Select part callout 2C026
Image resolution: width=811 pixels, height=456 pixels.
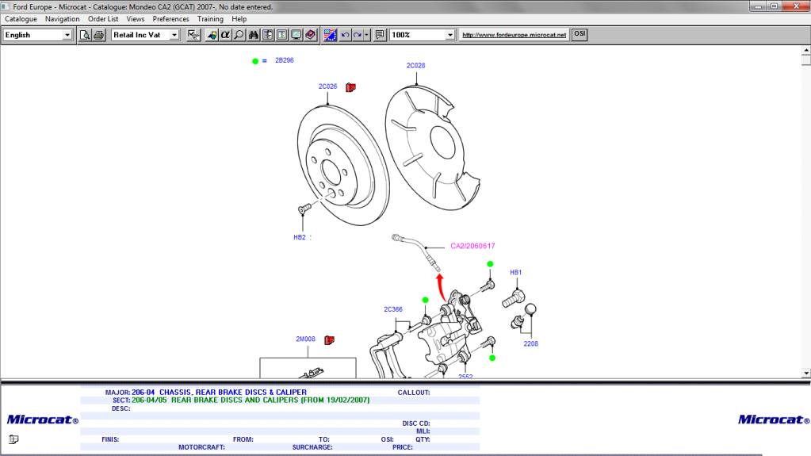click(x=328, y=86)
